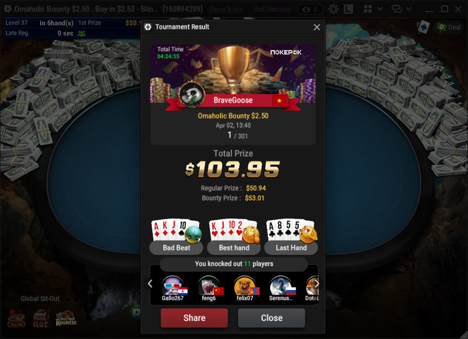The width and height of the screenshot is (468, 339).
Task: Open the settings gear in title bar
Action: pyautogui.click(x=333, y=9)
